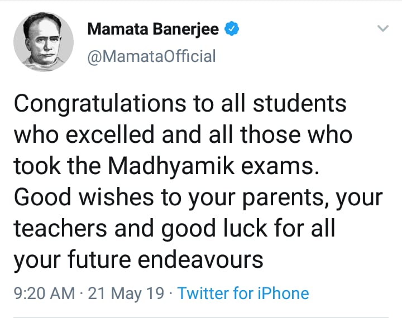402x318 pixels.
Task: Click the blue verified badge
Action: tap(232, 28)
